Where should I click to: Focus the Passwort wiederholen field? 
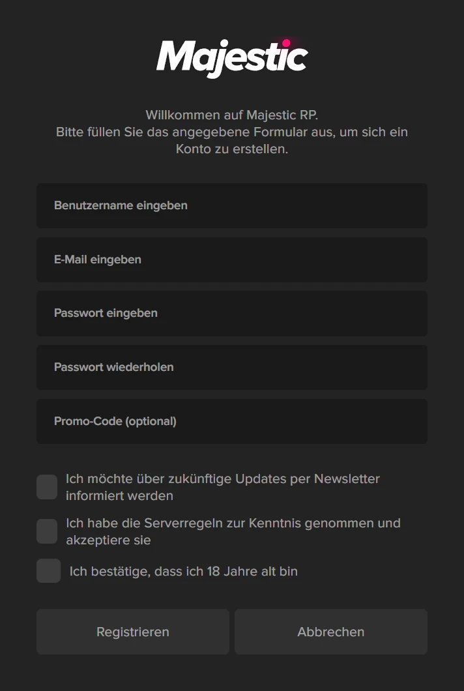232,367
